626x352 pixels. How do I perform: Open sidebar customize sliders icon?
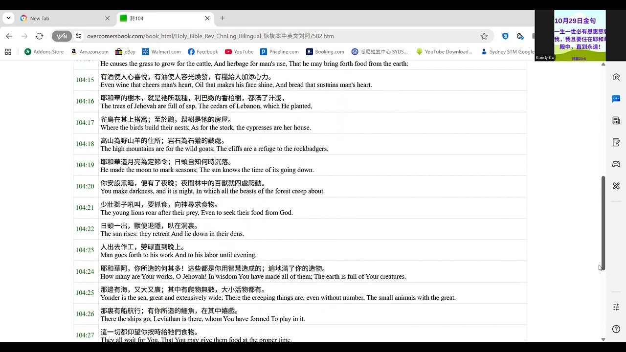click(x=616, y=307)
